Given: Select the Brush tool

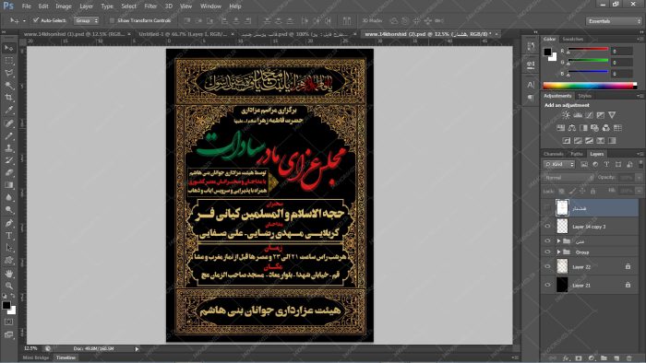Looking at the screenshot, I should (x=8, y=135).
